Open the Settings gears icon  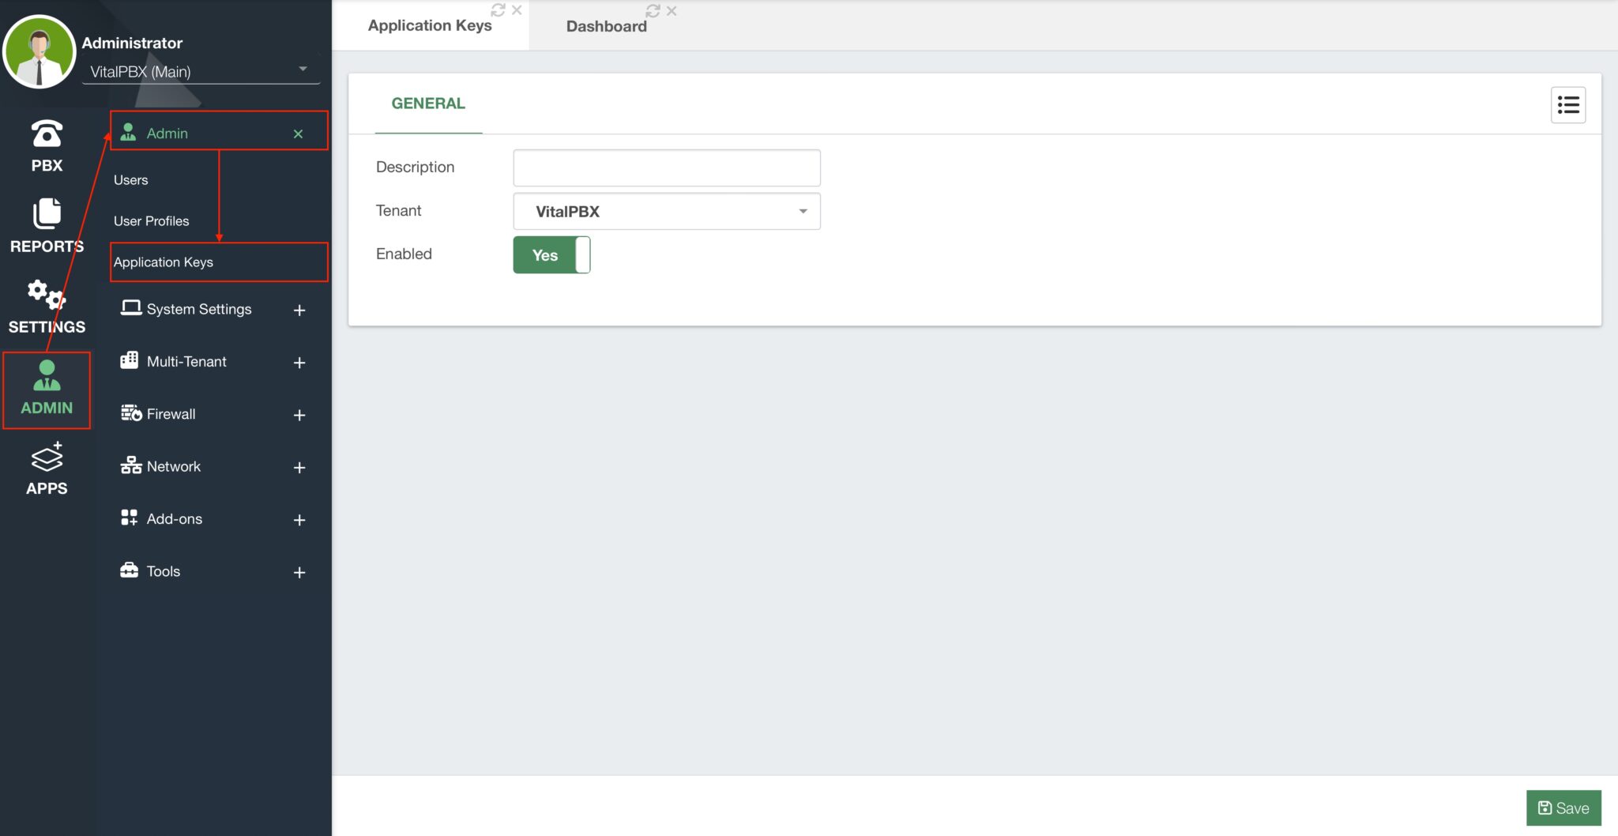[x=47, y=294]
